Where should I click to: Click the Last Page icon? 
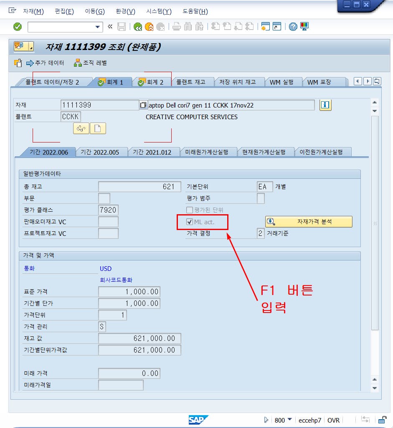[249, 27]
